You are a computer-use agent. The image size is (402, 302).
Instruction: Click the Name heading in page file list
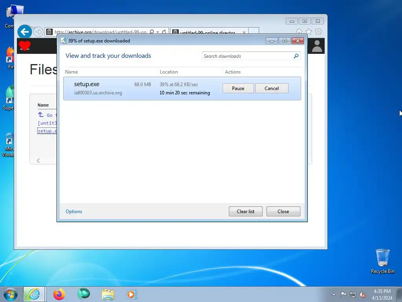[x=43, y=105]
